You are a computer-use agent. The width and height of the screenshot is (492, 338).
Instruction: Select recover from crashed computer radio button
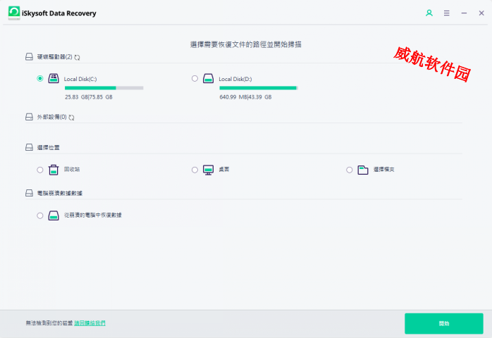click(x=40, y=215)
